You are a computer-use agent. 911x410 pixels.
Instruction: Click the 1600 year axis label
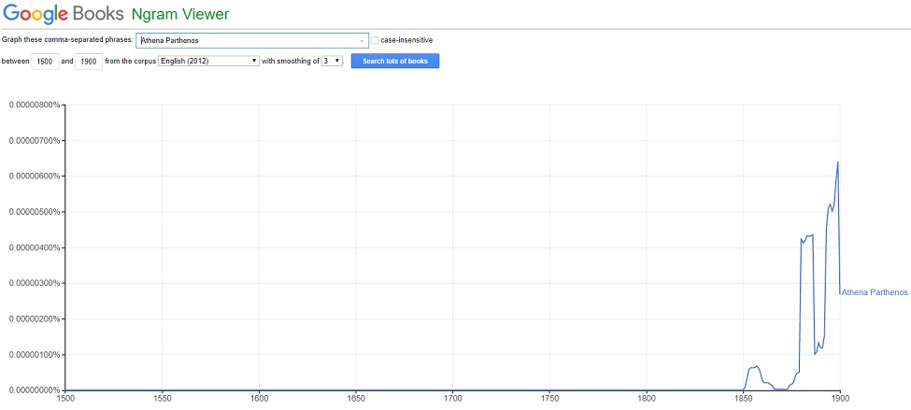click(259, 399)
